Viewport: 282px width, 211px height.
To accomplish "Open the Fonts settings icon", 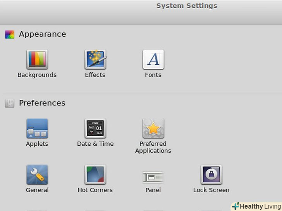I will (x=153, y=60).
